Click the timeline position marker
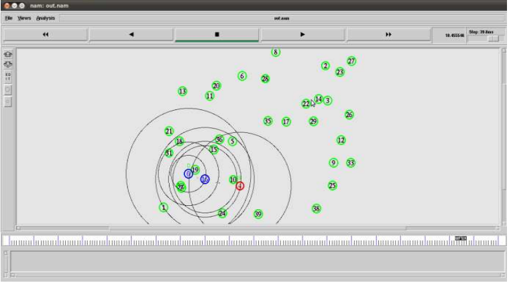 460,239
